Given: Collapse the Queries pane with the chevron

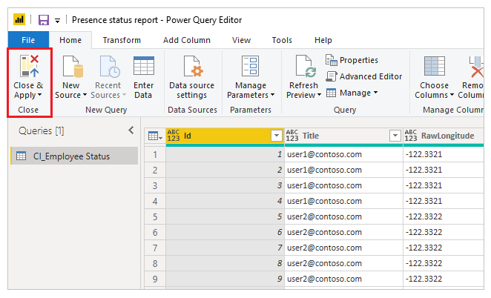Looking at the screenshot, I should (131, 130).
